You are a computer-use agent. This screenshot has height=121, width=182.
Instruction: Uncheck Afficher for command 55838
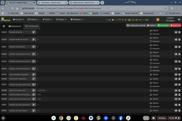pos(151,90)
